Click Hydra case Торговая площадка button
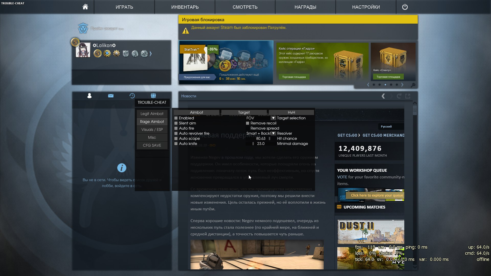 click(294, 77)
